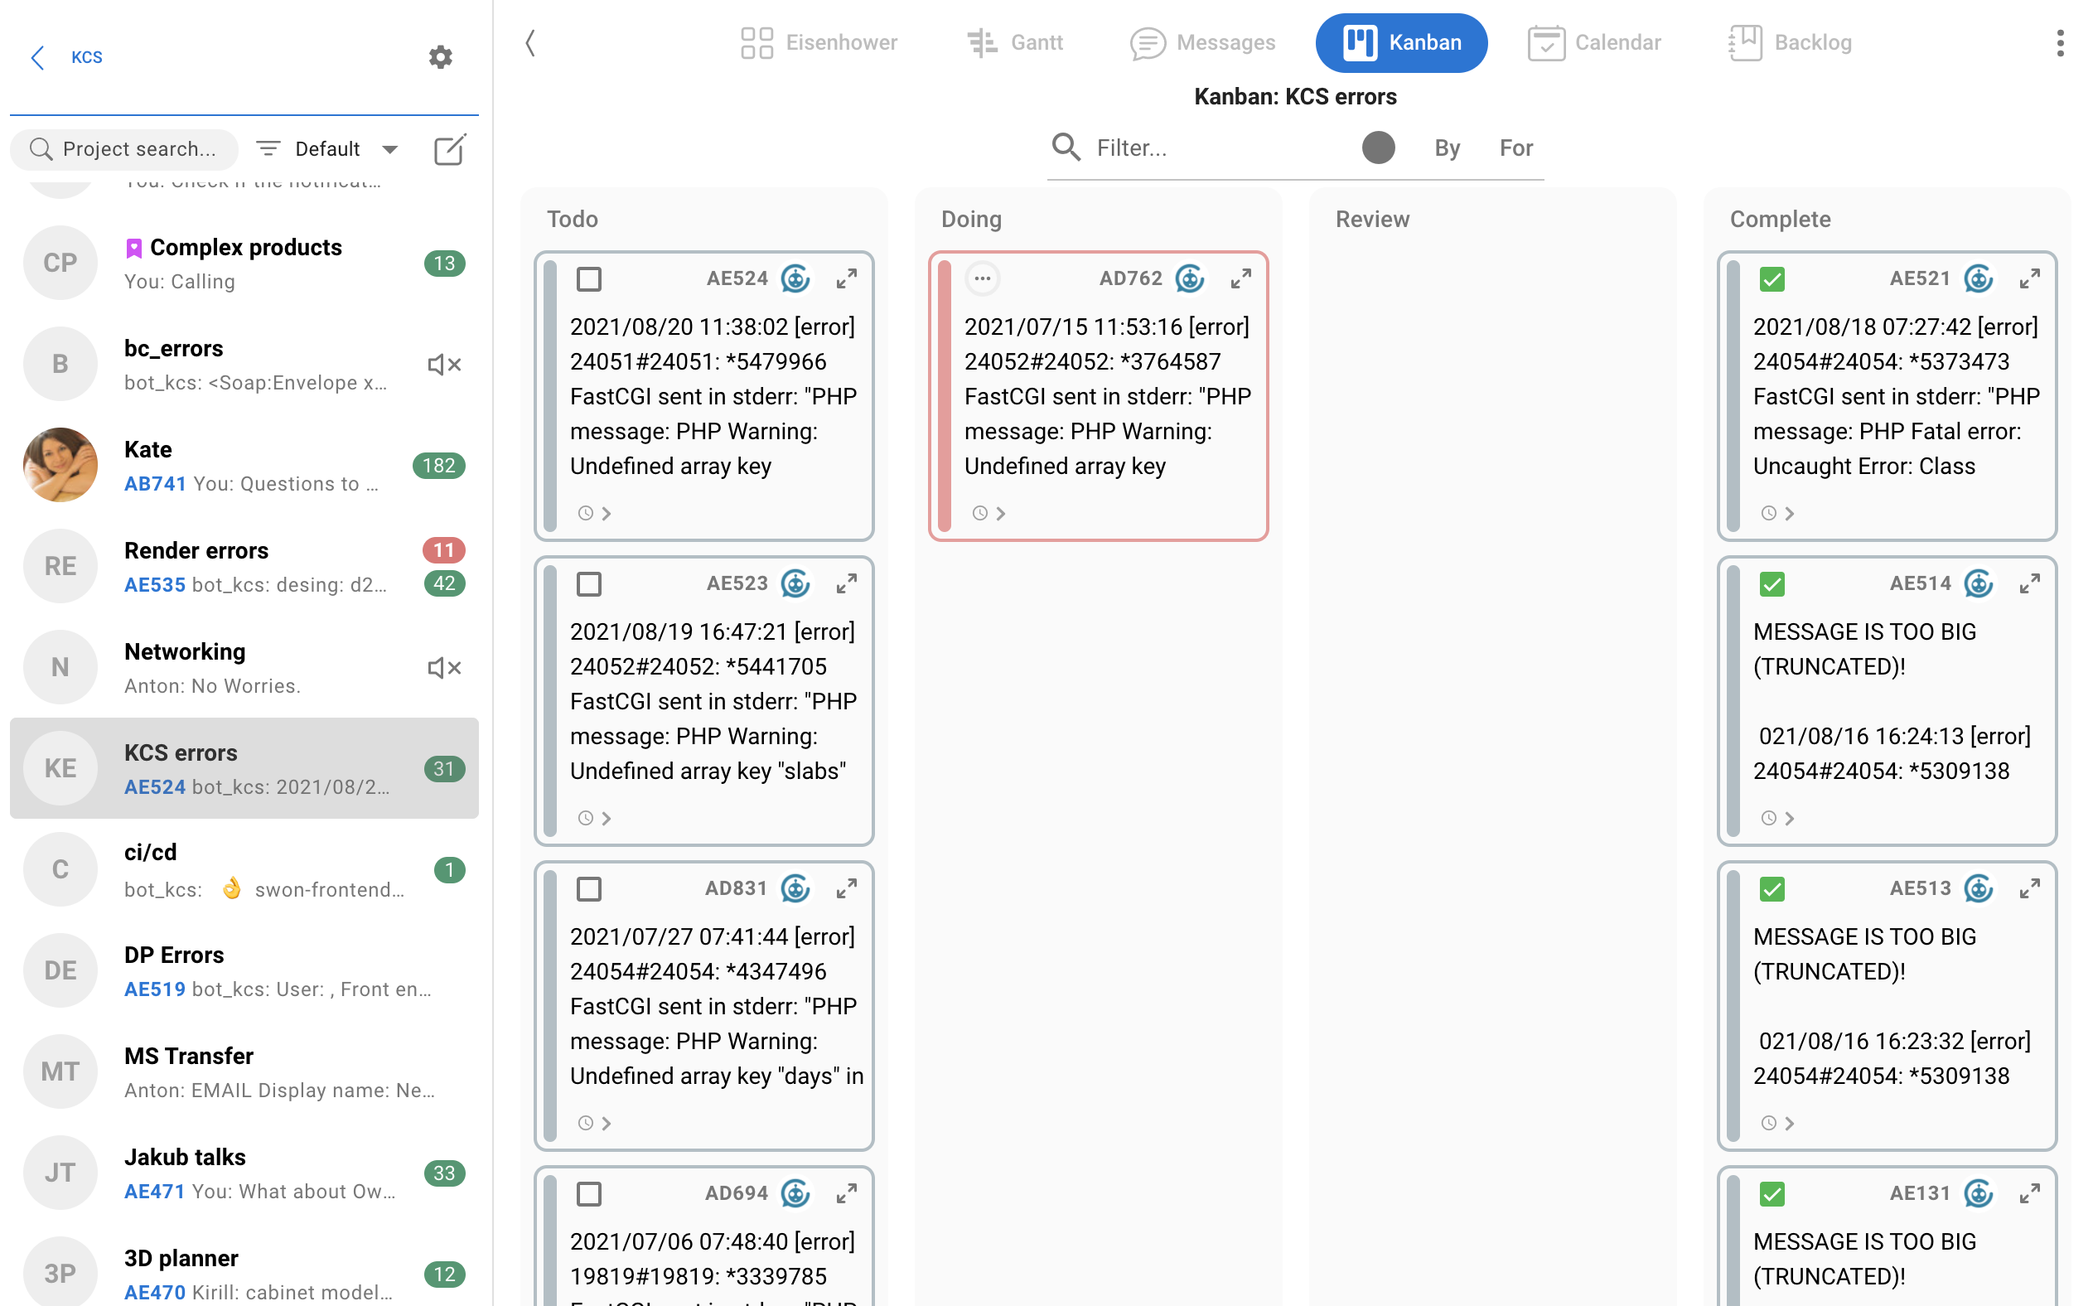Uncheck the completed AE521 checkbox
This screenshot has height=1306, width=2093.
click(x=1772, y=279)
